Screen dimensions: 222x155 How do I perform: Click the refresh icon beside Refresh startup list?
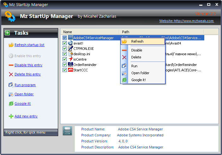pyautogui.click(x=11, y=45)
